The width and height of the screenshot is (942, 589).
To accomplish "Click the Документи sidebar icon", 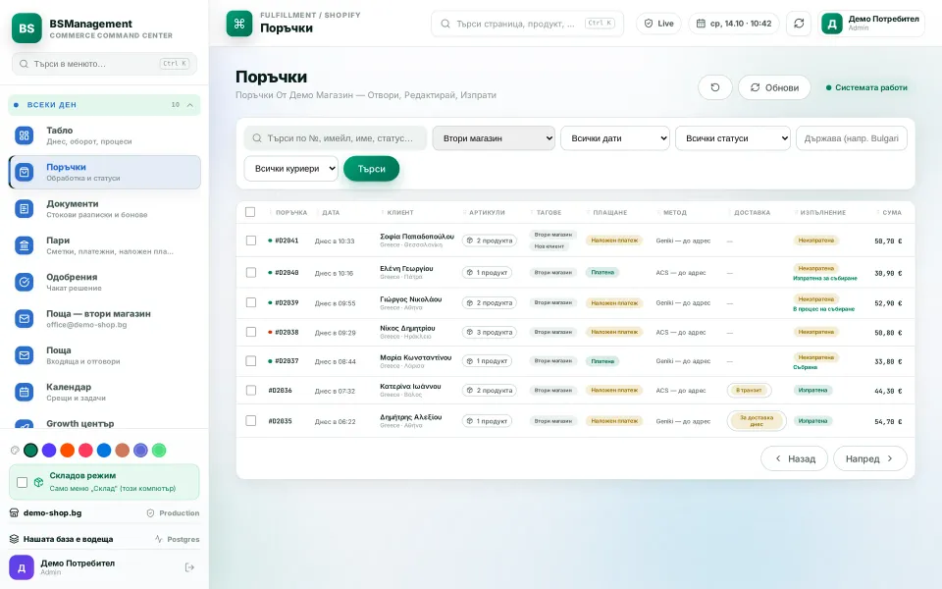I will pos(24,208).
